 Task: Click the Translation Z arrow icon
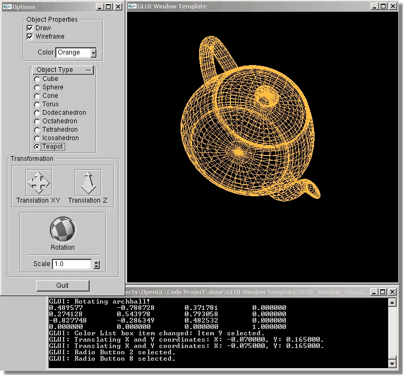[x=87, y=183]
